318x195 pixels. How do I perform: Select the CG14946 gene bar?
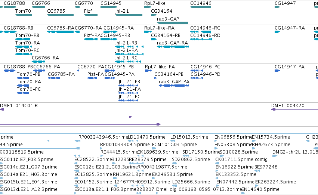tap(201, 7)
